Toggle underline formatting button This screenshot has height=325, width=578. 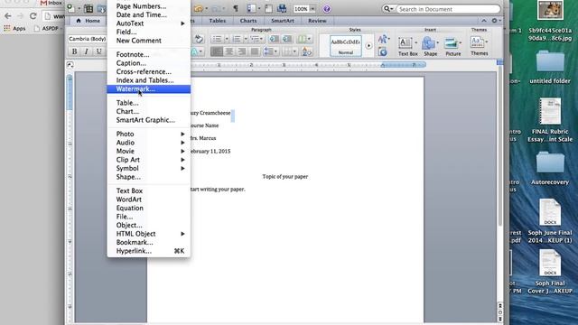click(98, 51)
